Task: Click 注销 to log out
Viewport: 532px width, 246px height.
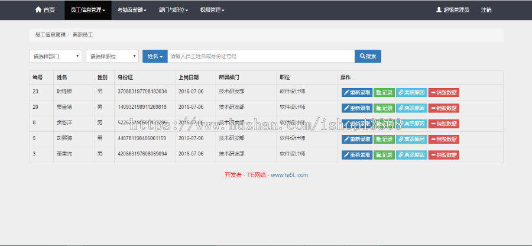Action: coord(486,10)
